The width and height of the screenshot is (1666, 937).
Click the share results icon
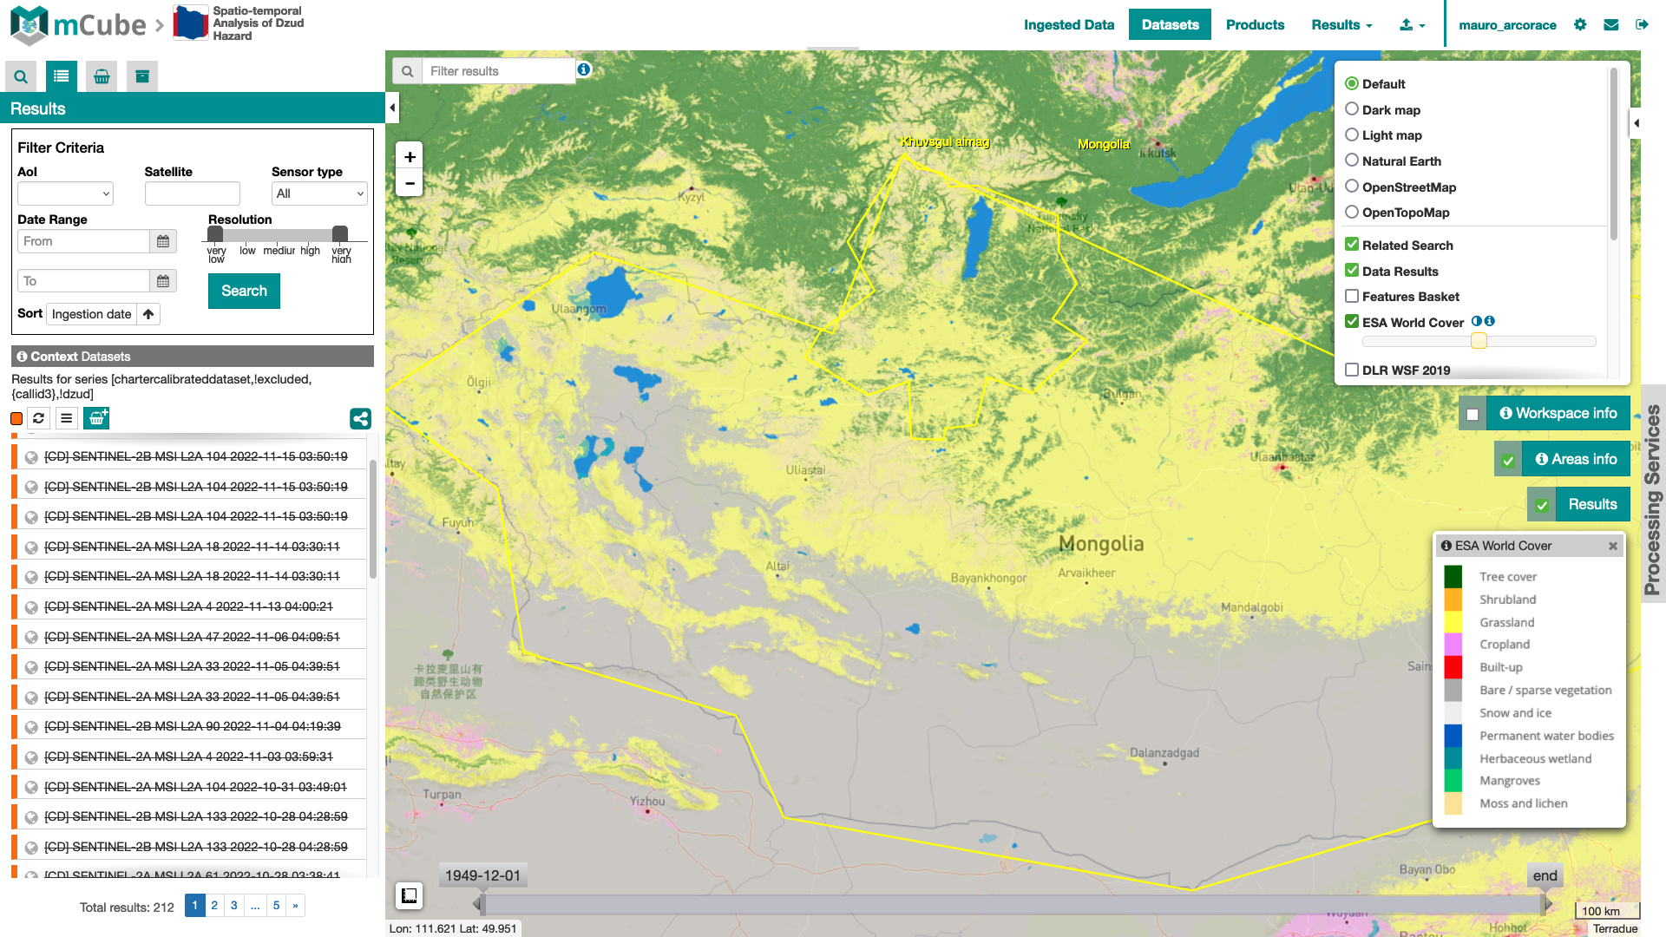click(360, 419)
